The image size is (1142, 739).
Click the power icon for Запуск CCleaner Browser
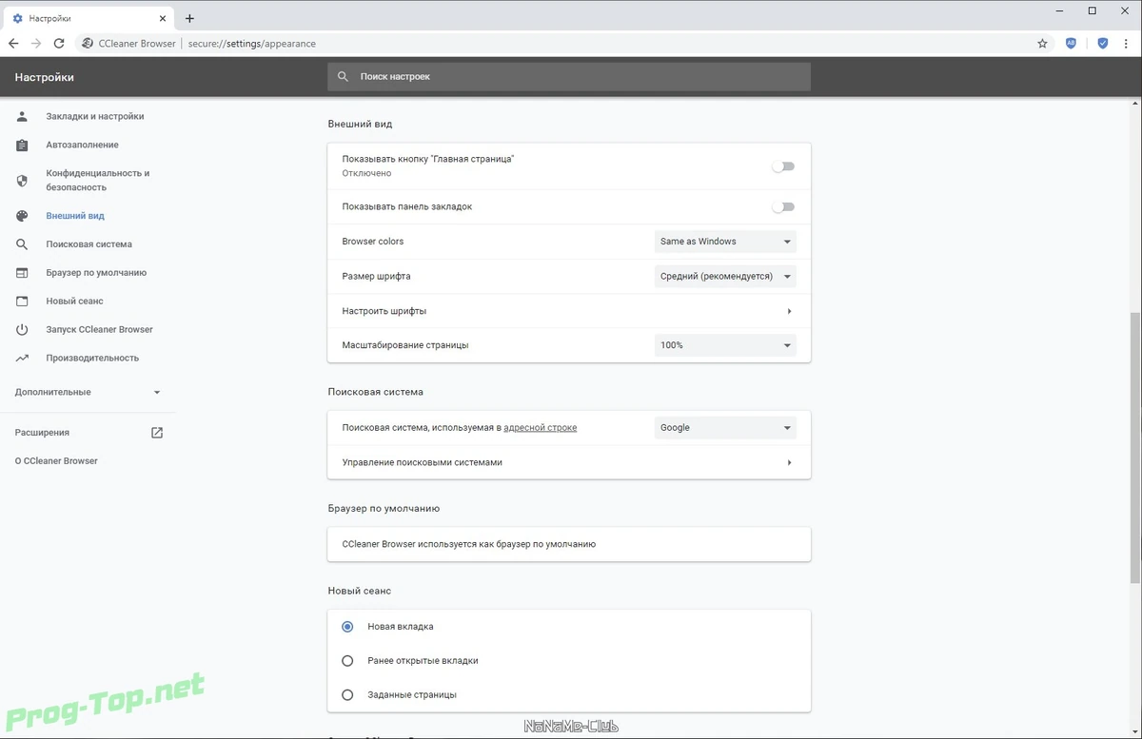(23, 330)
